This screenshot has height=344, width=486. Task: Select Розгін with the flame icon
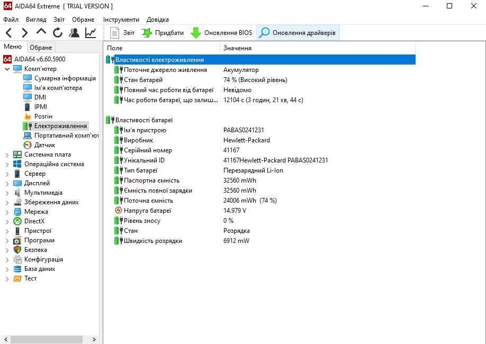point(38,116)
